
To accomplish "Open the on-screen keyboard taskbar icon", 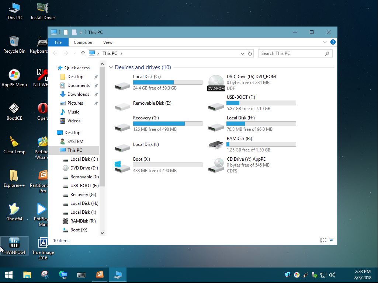I will [x=81, y=275].
